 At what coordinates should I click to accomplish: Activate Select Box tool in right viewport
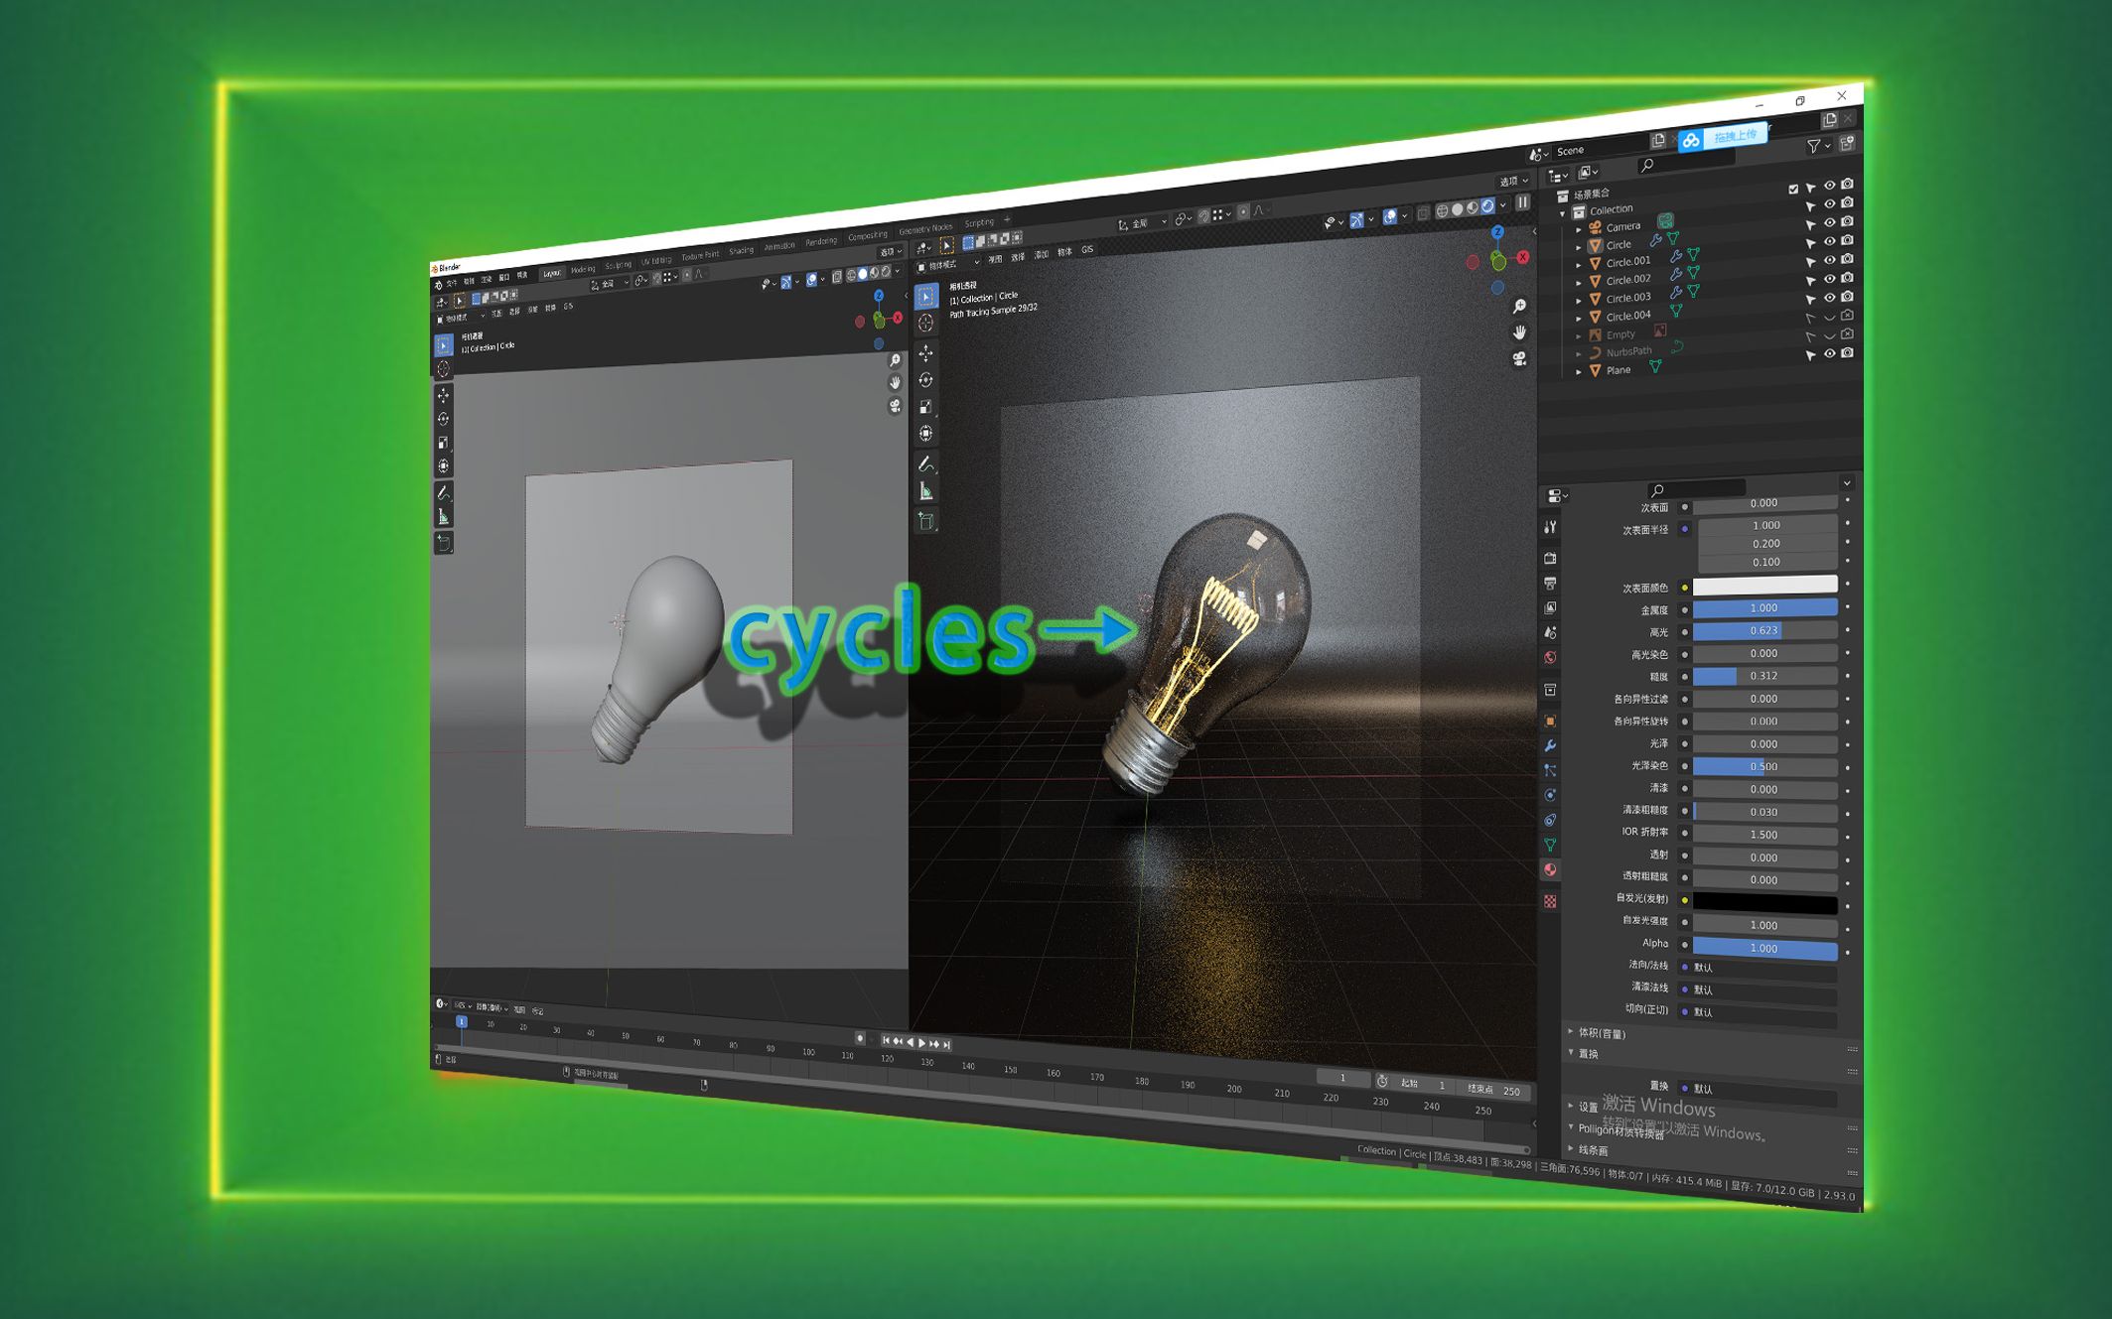[x=925, y=296]
